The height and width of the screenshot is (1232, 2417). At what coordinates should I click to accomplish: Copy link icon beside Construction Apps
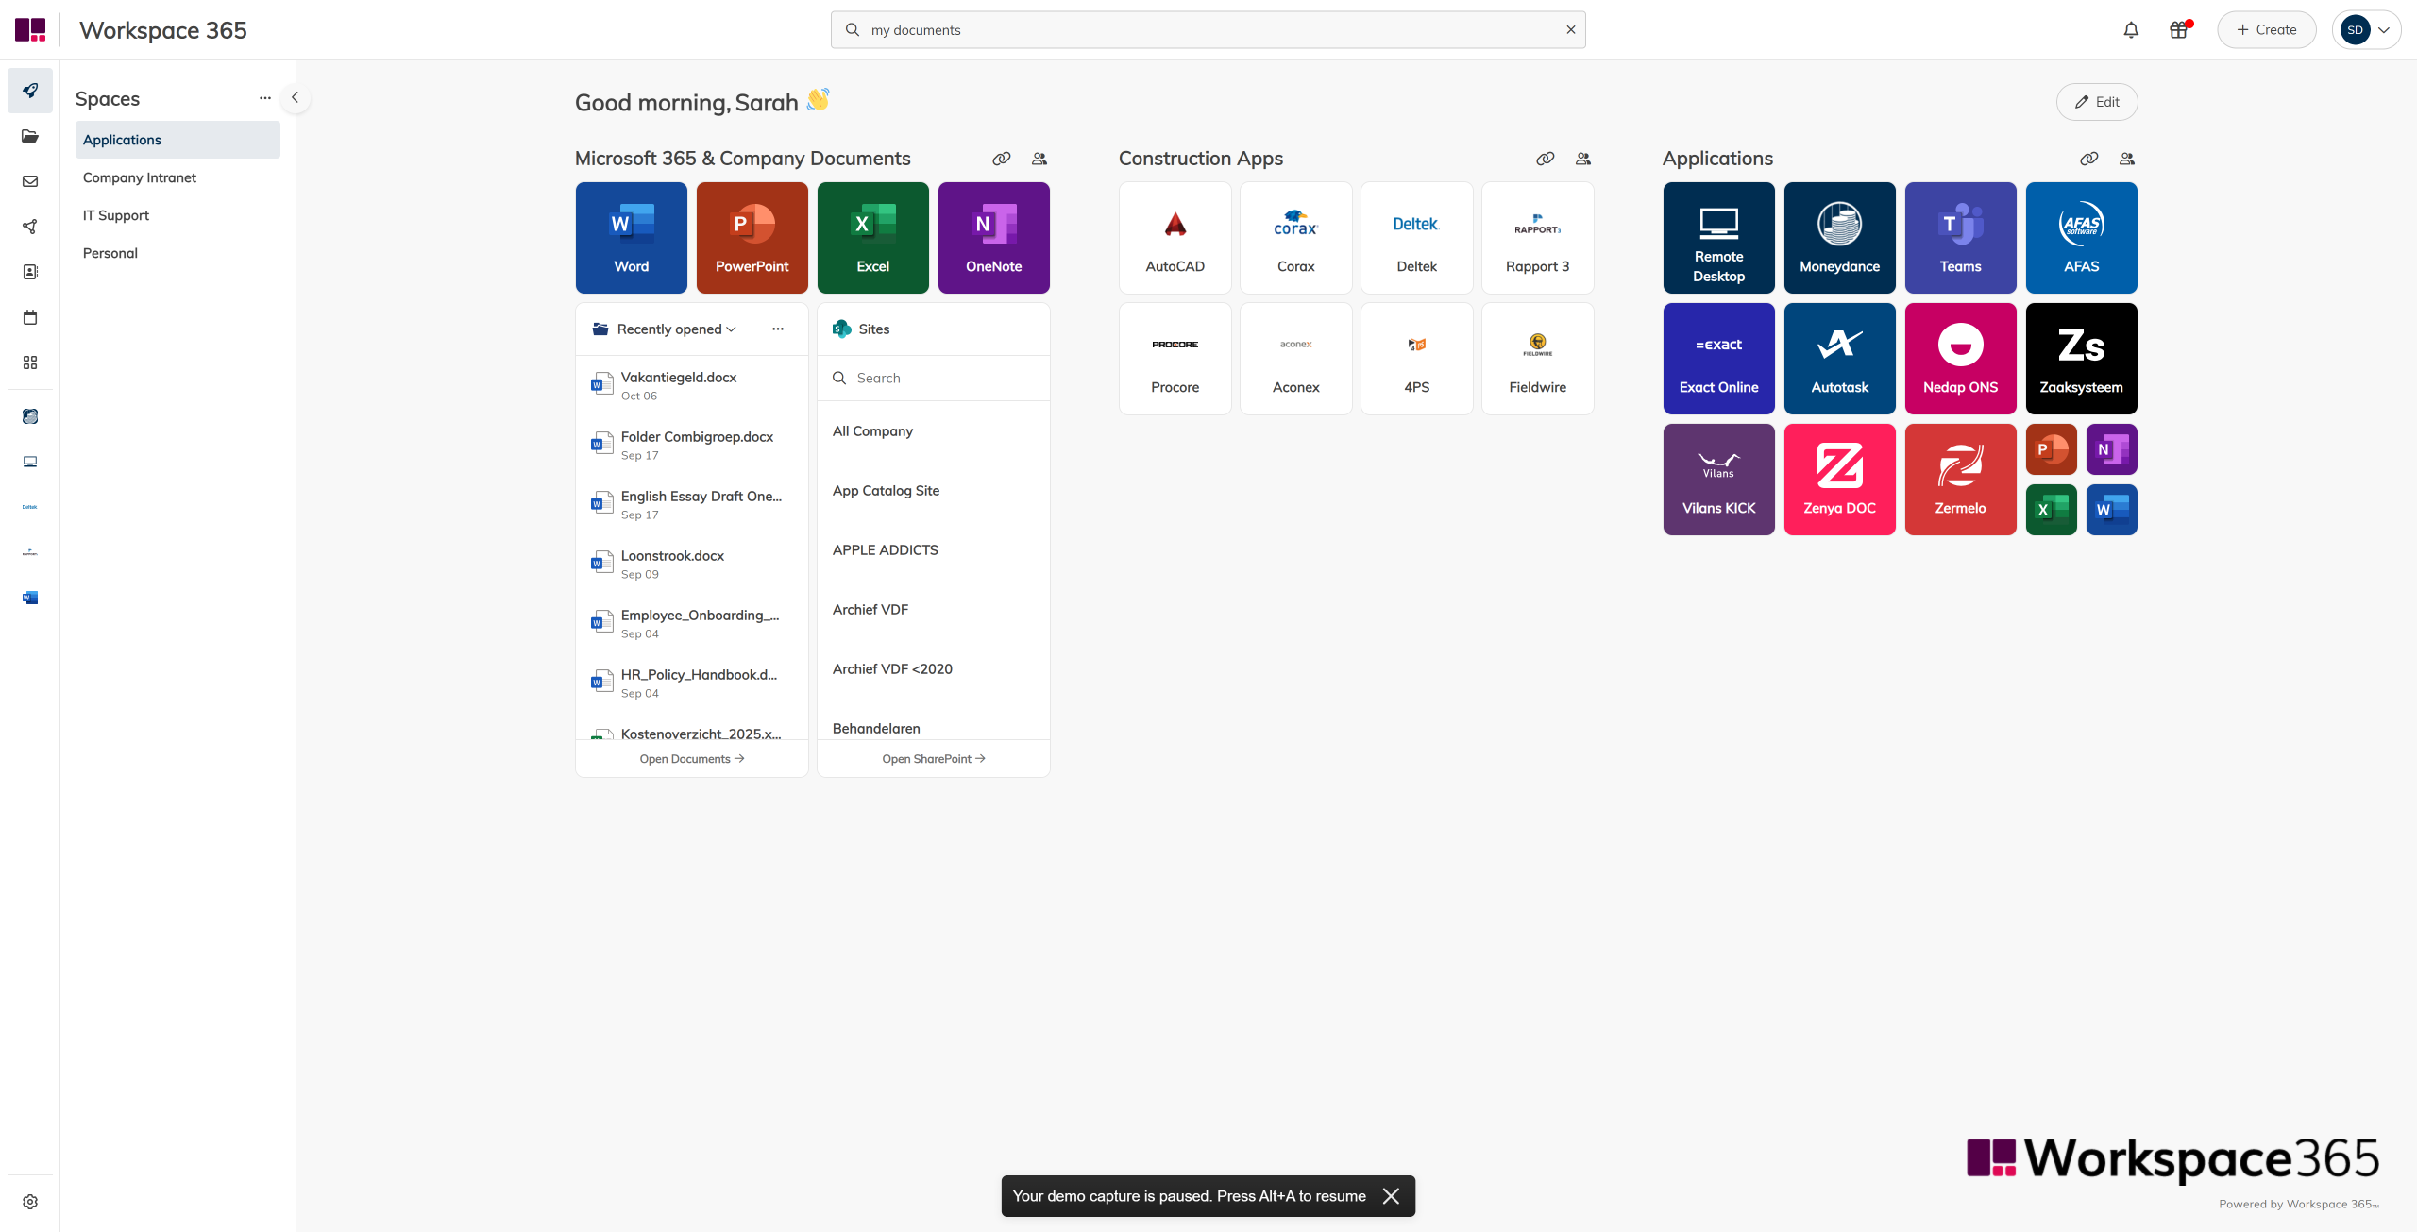[x=1545, y=159]
